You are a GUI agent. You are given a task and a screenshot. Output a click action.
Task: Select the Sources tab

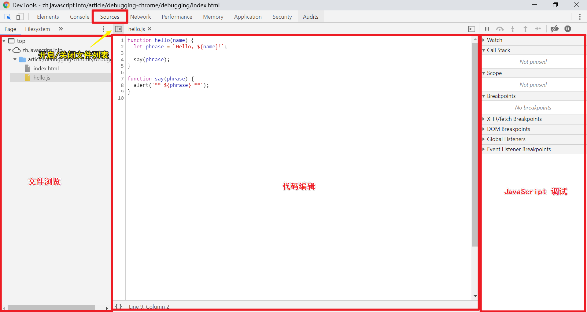pyautogui.click(x=110, y=17)
